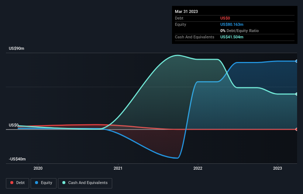This screenshot has height=194, width=303.
Task: Click the Debt label in the tooltip
Action: click(x=179, y=18)
